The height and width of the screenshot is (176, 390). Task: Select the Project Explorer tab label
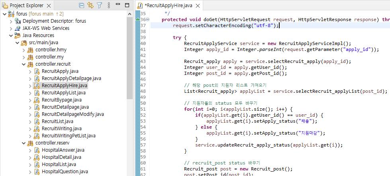coord(27,6)
